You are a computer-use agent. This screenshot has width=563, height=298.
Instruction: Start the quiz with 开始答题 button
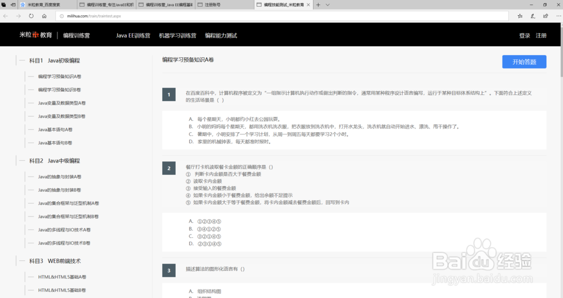point(524,62)
